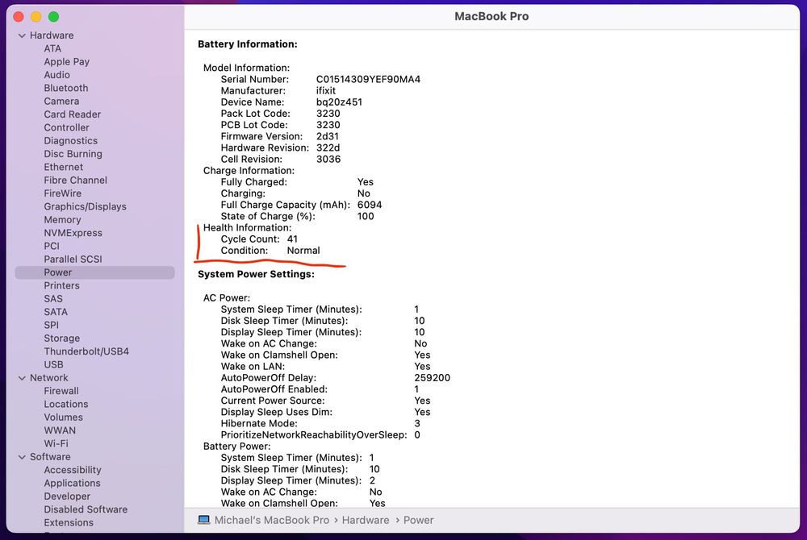Select Bluetooth in the sidebar

click(x=66, y=88)
